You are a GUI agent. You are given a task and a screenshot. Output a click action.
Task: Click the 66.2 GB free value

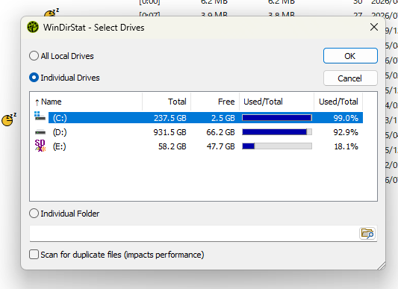coord(221,132)
